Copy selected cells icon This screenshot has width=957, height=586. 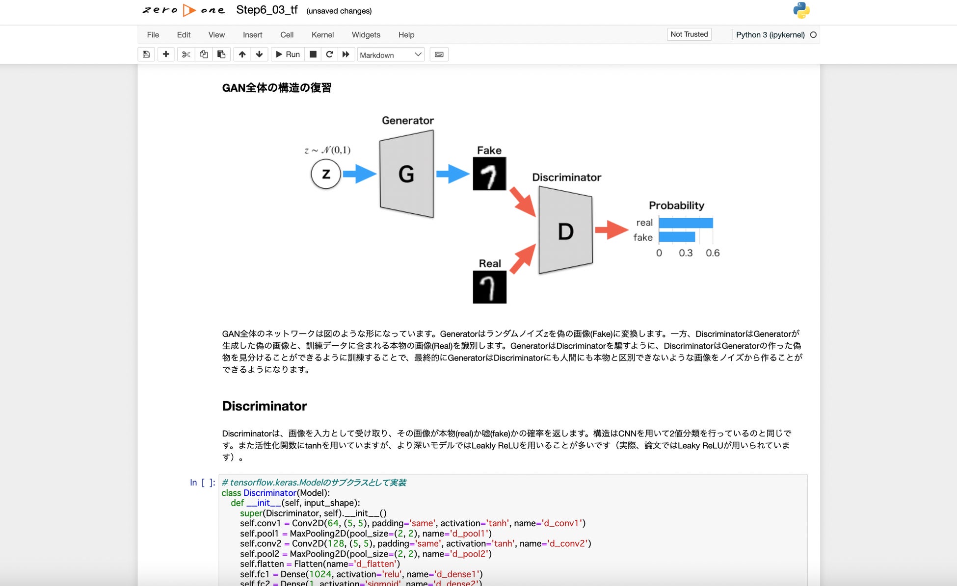coord(204,54)
